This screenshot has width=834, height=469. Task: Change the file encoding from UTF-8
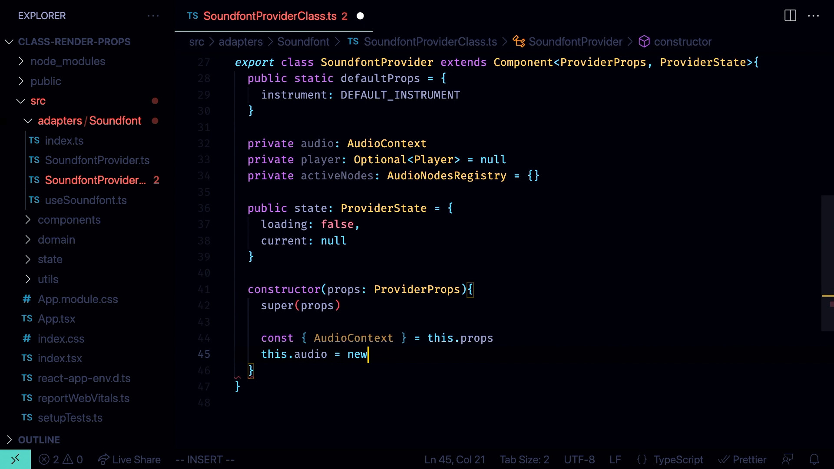coord(579,459)
